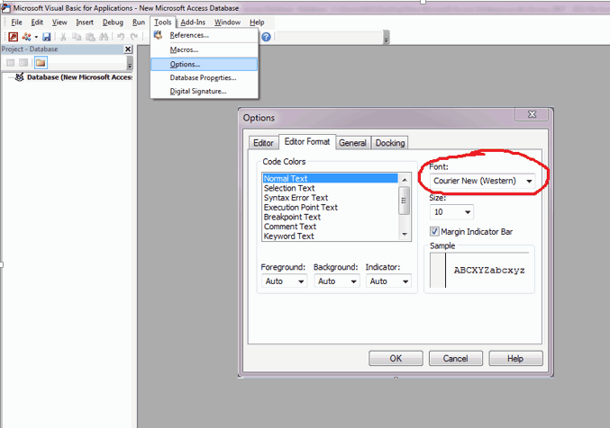Select the Database project tree node
The image size is (610, 428).
(79, 77)
